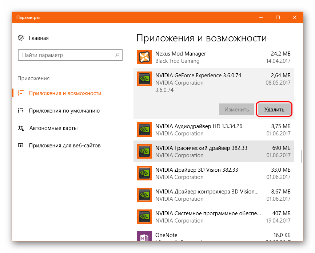Focus the Найти параметр search field

(65, 55)
